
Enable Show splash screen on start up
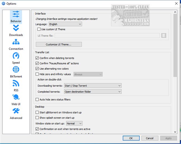point(37,118)
